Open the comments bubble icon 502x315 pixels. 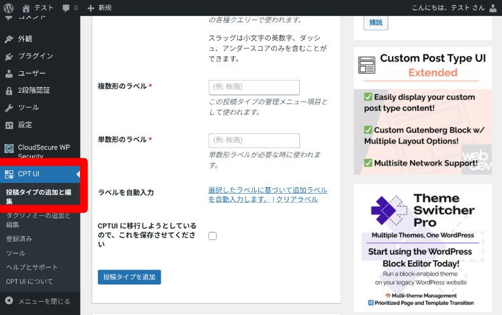66,8
